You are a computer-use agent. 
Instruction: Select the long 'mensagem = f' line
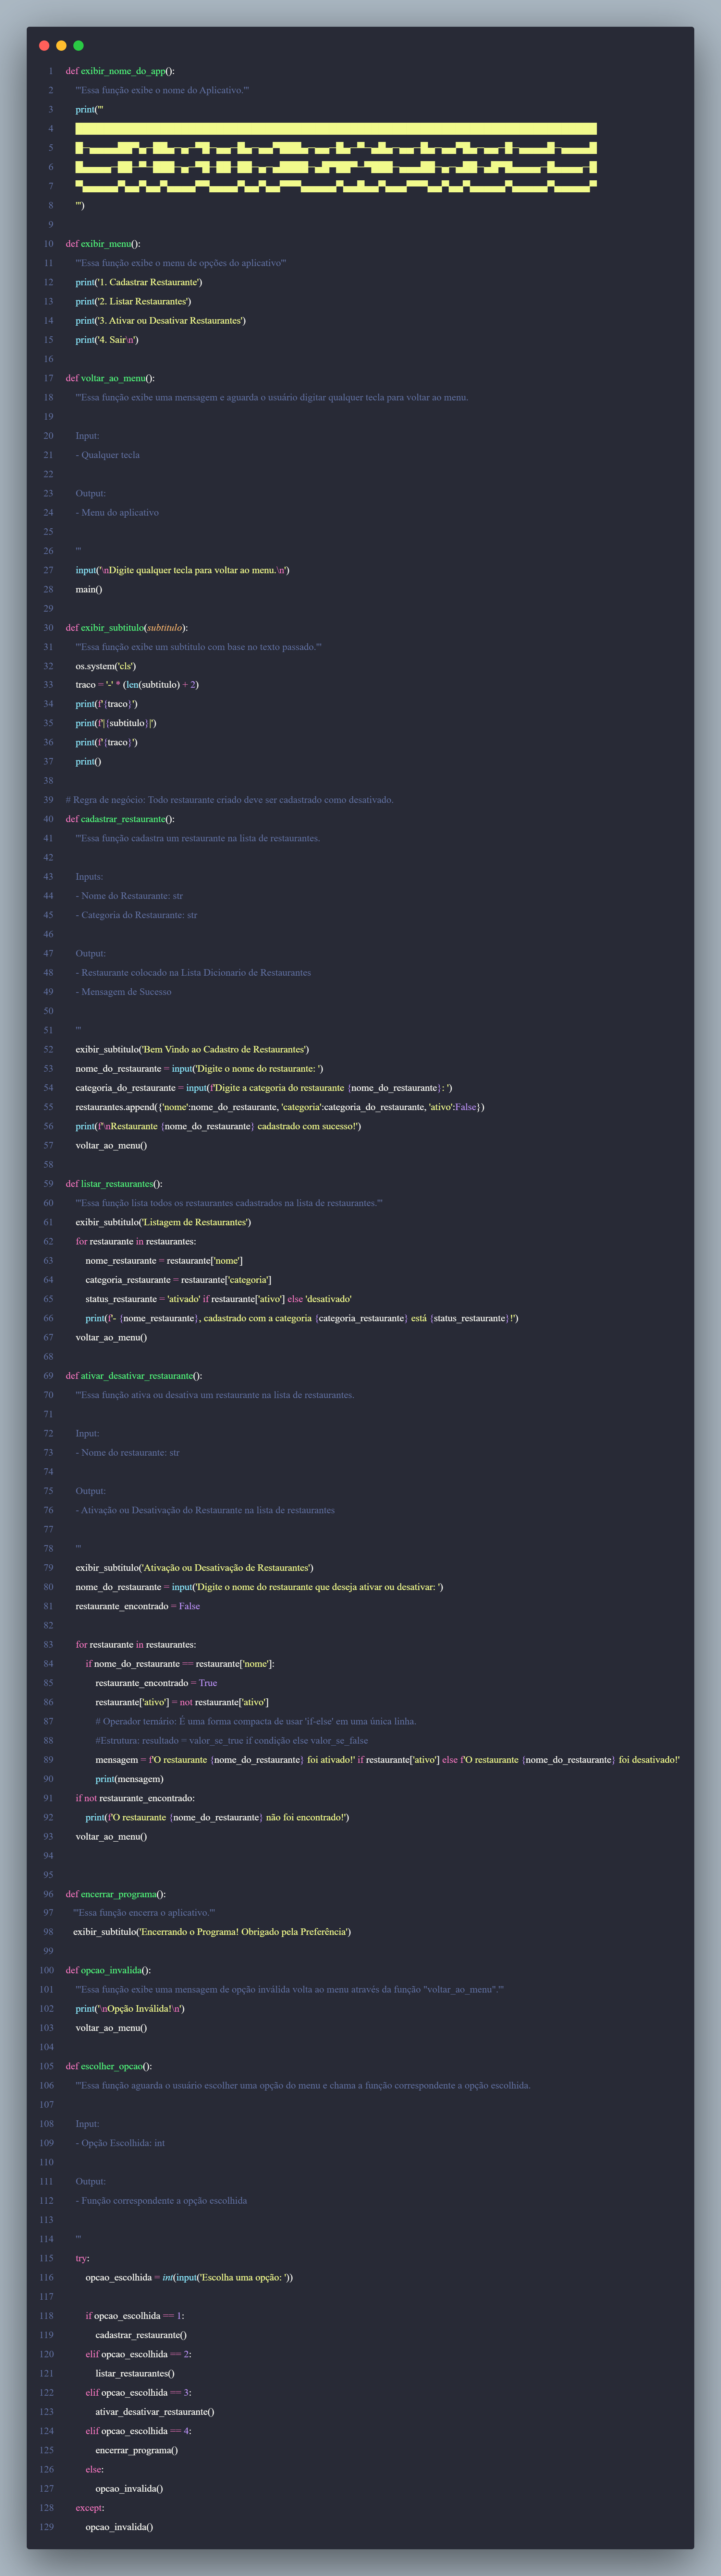pos(388,1760)
